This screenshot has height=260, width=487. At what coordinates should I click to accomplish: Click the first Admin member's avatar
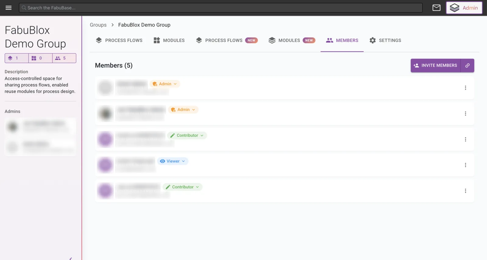click(105, 88)
